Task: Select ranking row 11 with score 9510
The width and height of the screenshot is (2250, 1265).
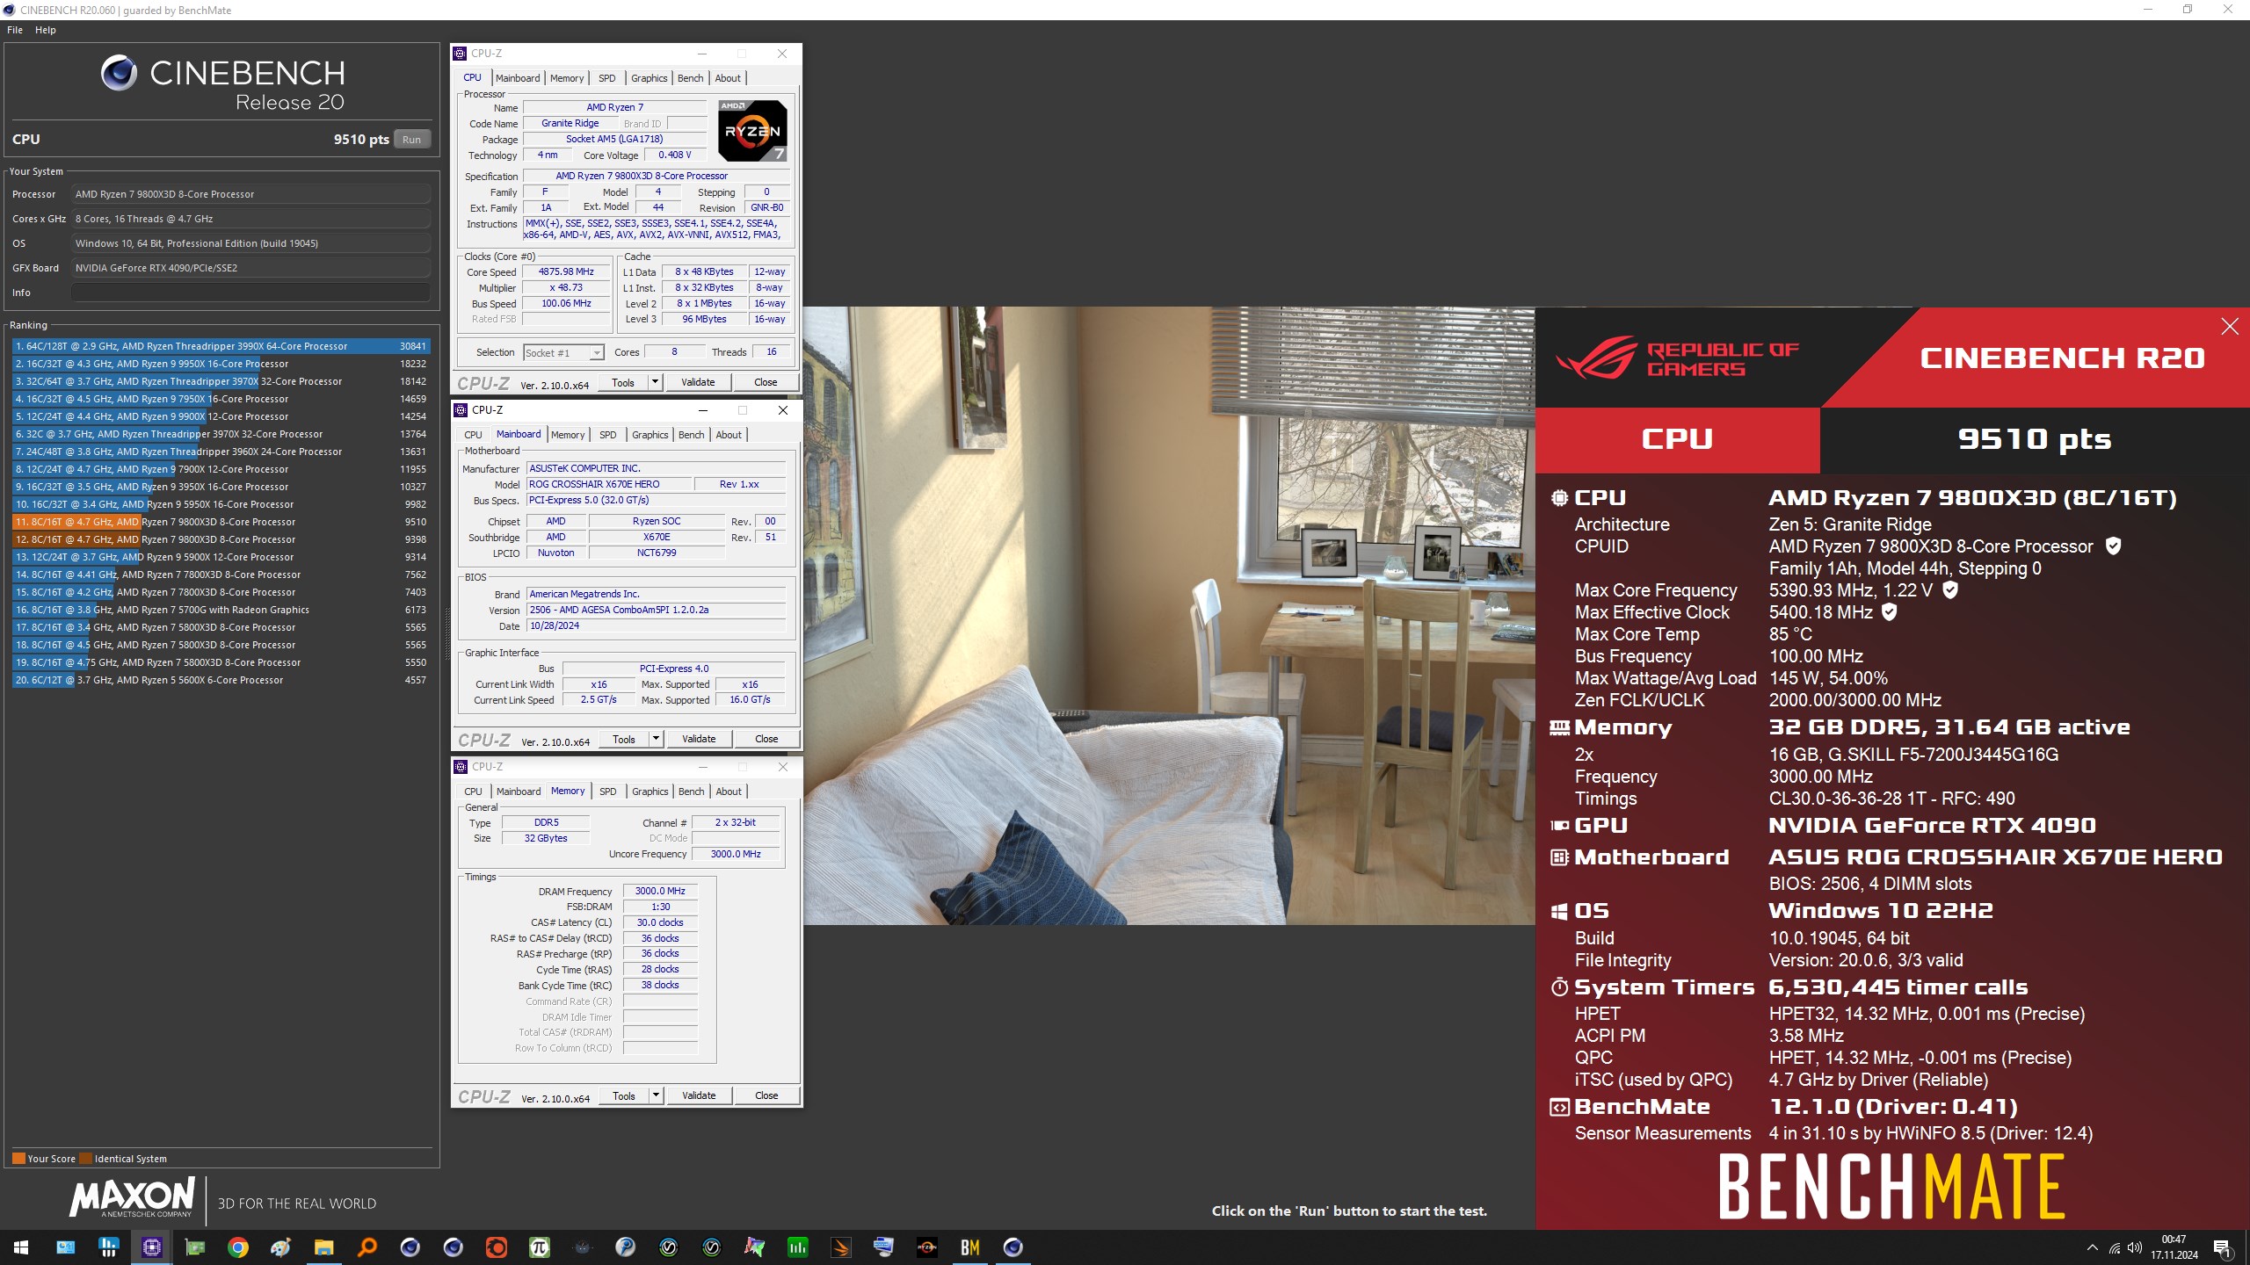Action: (221, 522)
